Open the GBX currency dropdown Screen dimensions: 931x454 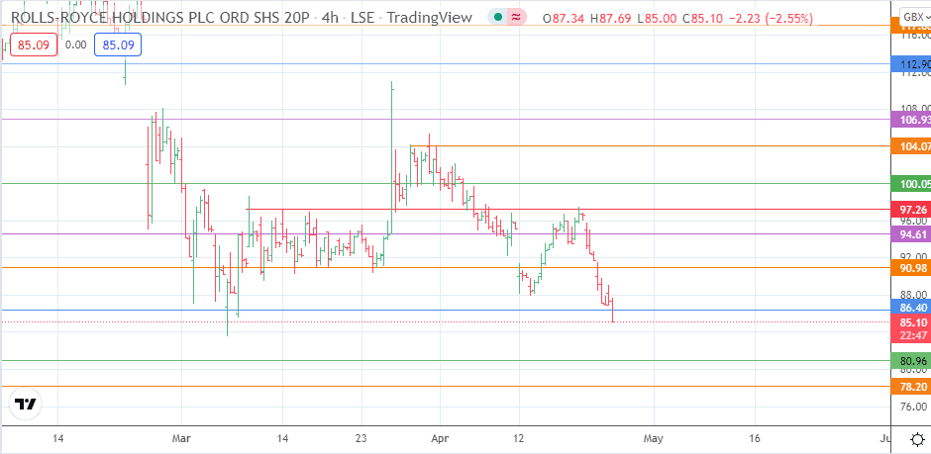915,17
